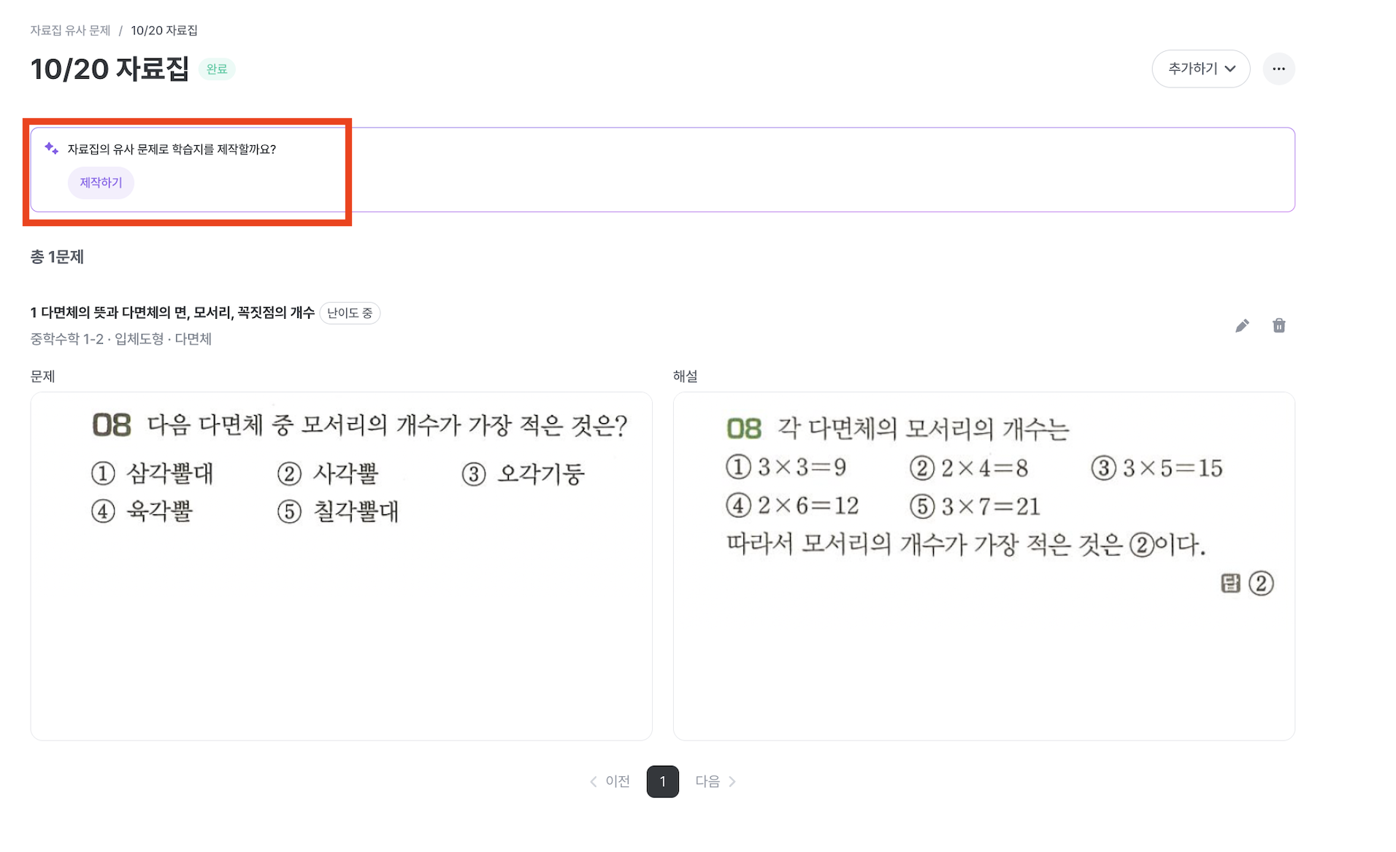The width and height of the screenshot is (1396, 852).
Task: Click the left chevron beside 이전
Action: pos(593,781)
